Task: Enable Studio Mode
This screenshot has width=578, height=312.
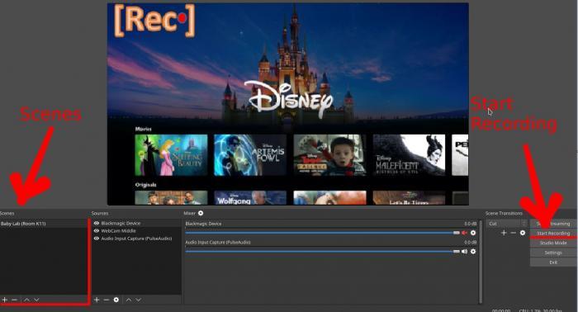Action: click(x=553, y=243)
